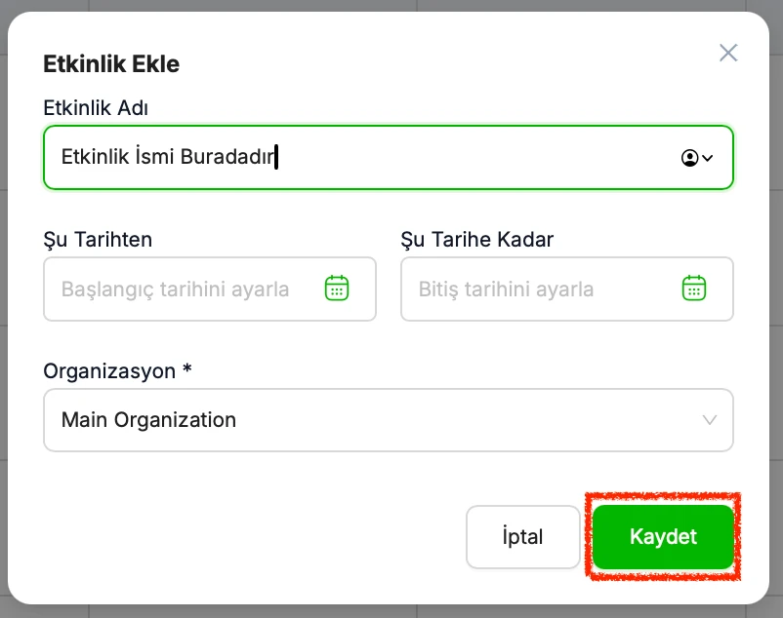Click the Başlangıç tarihini ayarla field
The image size is (783, 618).
click(x=210, y=290)
